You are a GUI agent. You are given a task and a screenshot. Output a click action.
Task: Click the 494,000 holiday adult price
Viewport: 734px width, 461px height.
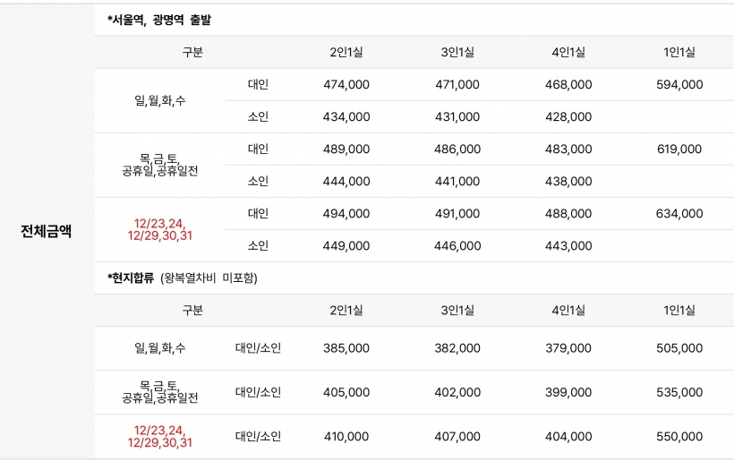click(346, 214)
